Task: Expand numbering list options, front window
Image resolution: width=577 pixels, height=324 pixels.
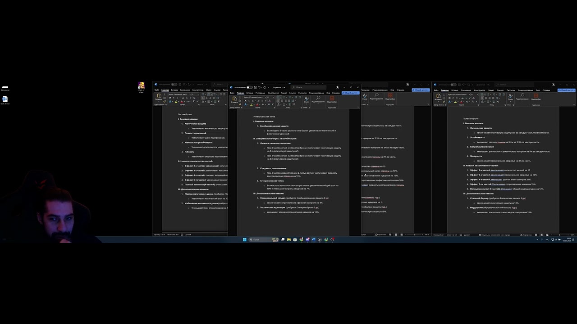Action: coord(287,97)
